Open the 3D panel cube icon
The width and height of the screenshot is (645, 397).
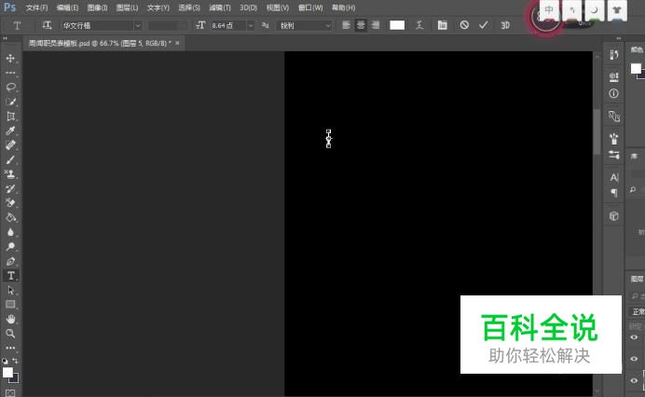[613, 216]
